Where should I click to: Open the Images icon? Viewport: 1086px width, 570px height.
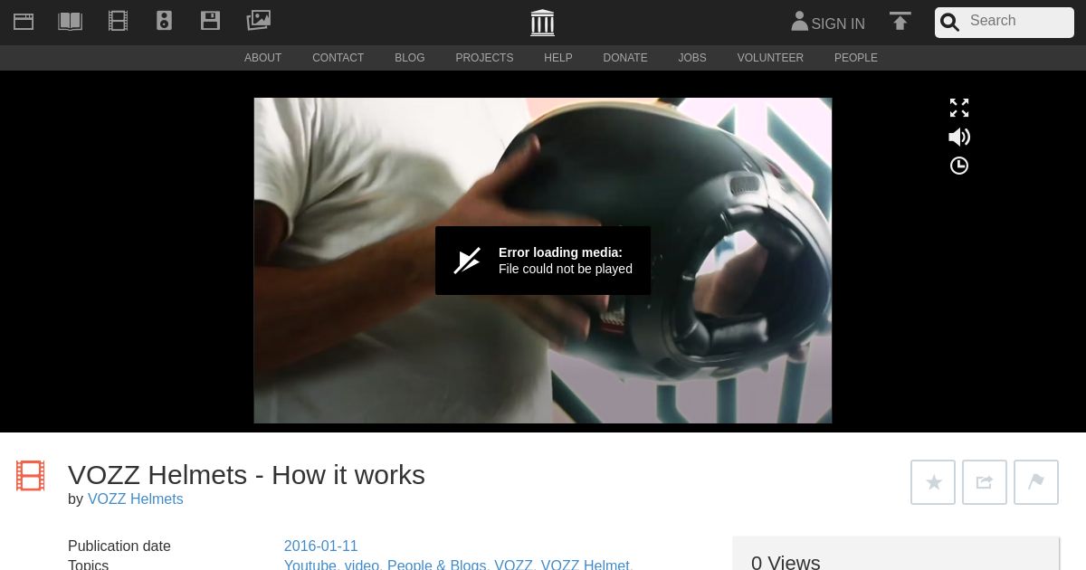coord(259,20)
